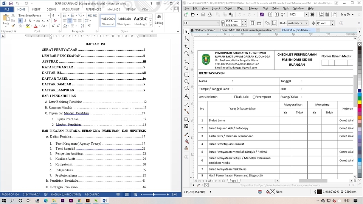363x204 pixels.
Task: Open the Effects menu in CorelDRAW
Action: [x=240, y=8]
